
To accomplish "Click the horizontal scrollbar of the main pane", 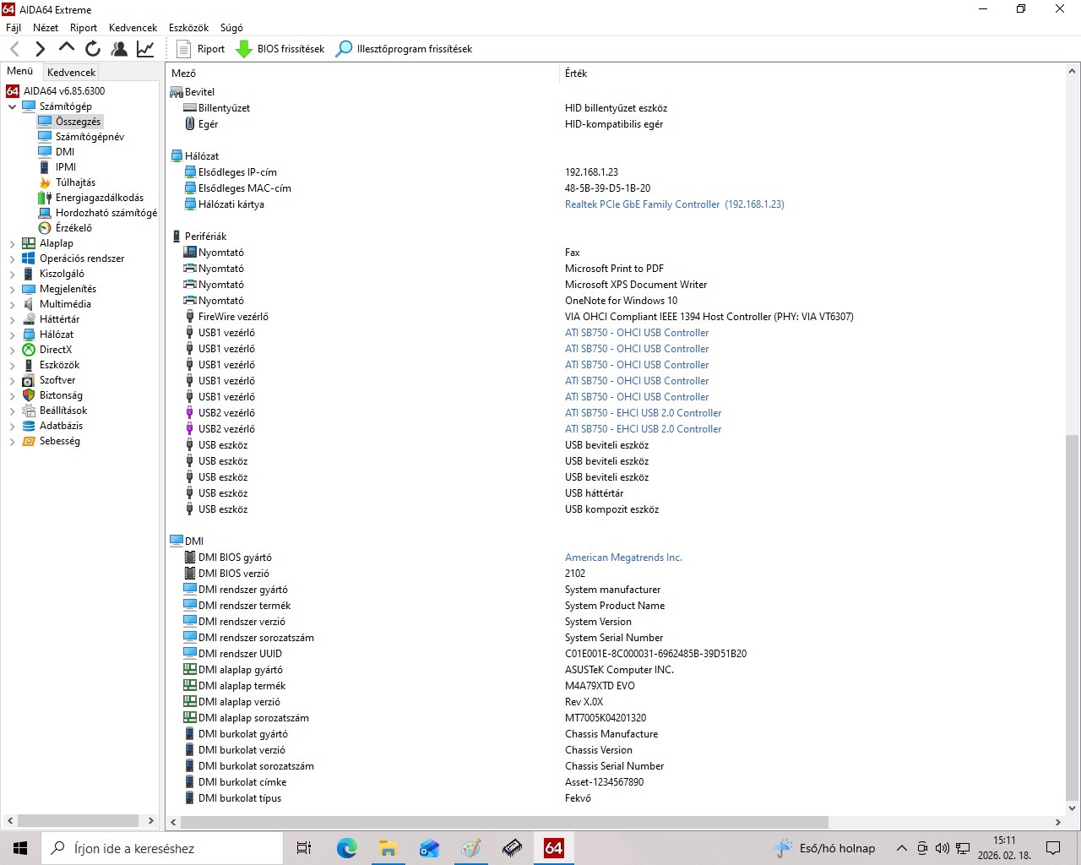I will [x=504, y=822].
